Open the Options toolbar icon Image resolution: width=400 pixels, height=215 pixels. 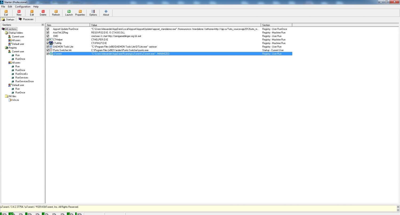click(x=93, y=13)
